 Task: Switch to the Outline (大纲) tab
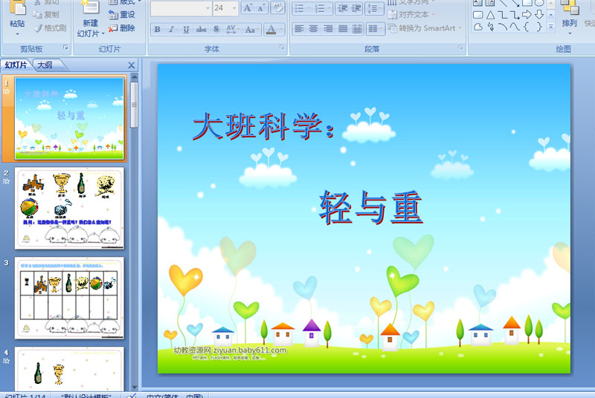(x=45, y=65)
